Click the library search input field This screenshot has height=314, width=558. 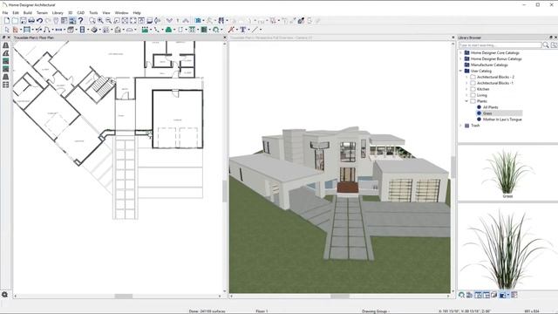click(x=500, y=45)
